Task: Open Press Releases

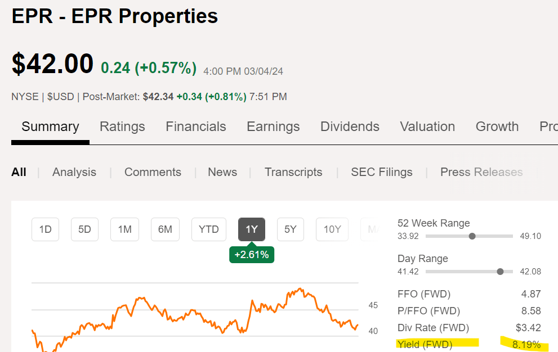Action: pyautogui.click(x=481, y=172)
